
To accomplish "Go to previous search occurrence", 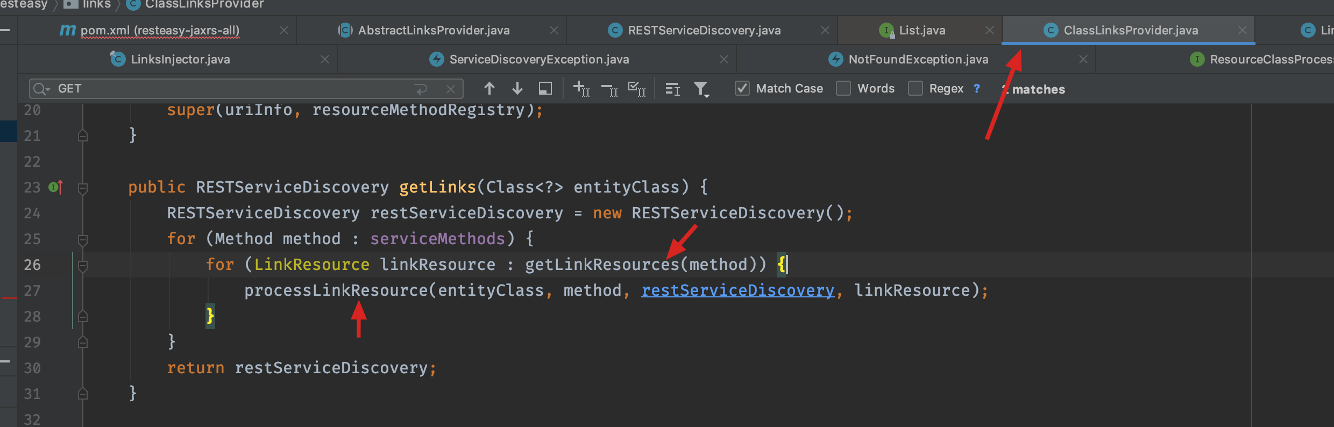I will click(489, 89).
